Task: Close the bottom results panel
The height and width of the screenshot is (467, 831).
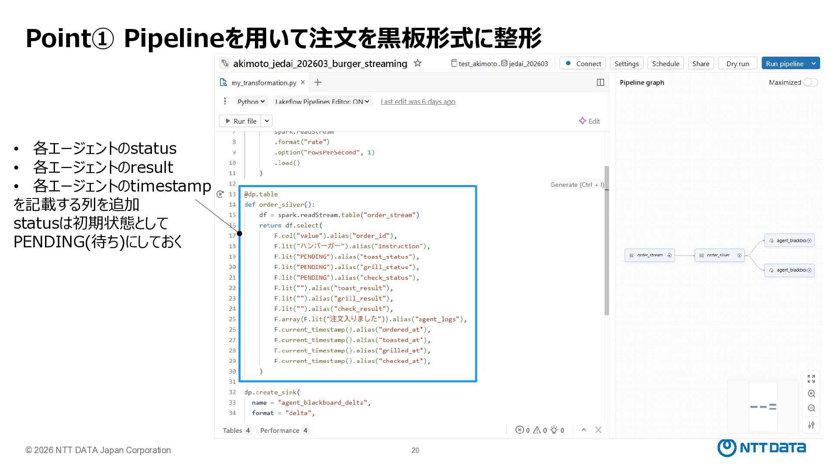Action: pos(598,430)
